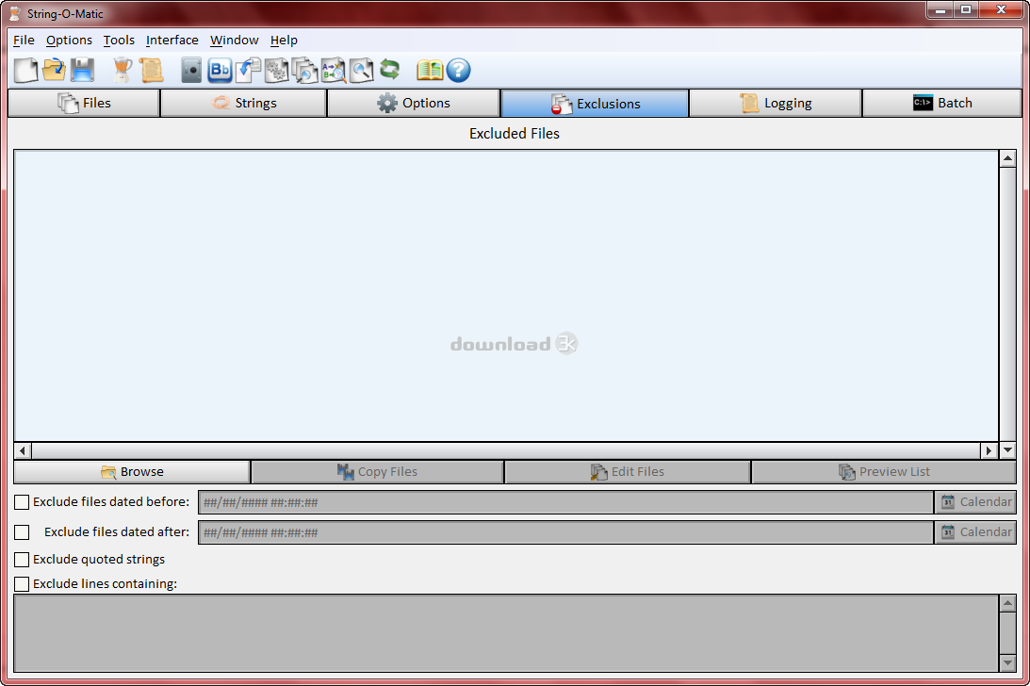Check the Exclude lines containing option

[x=22, y=584]
